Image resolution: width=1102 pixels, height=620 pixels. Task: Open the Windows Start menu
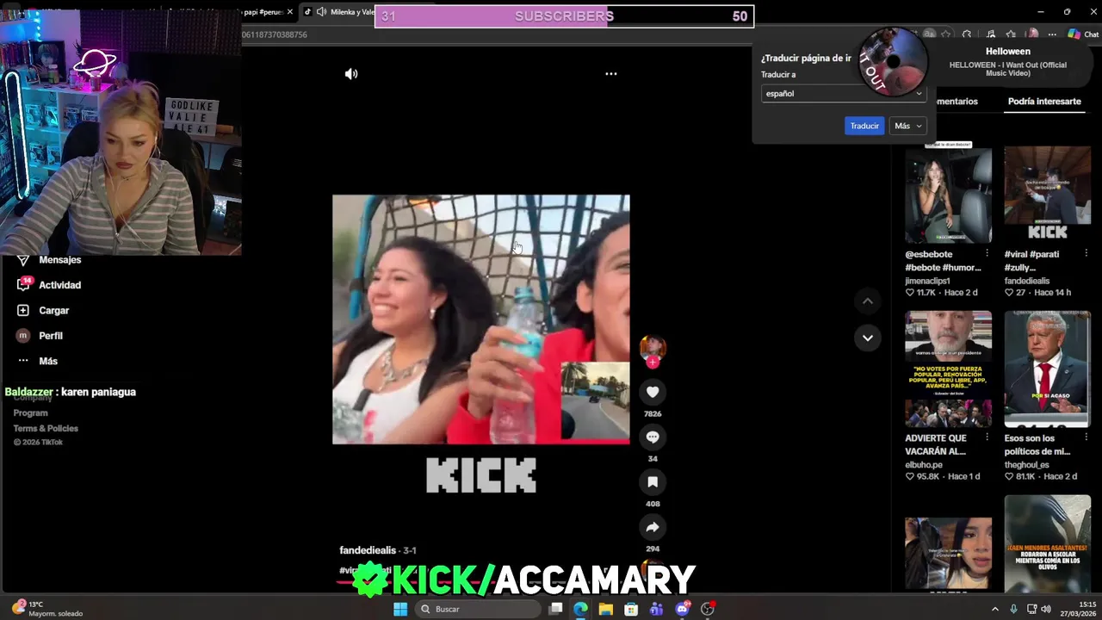click(x=399, y=609)
